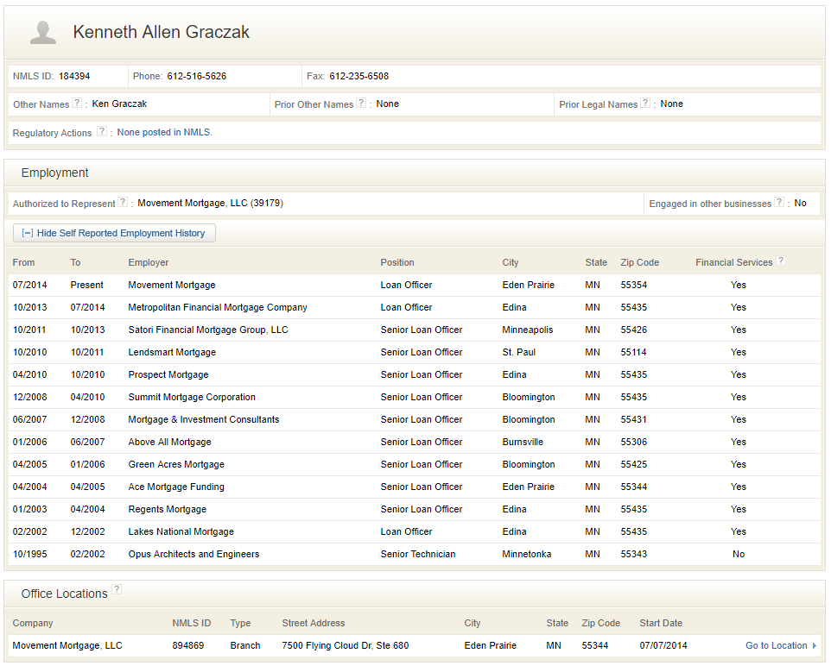This screenshot has height=666, width=831.
Task: Select Prospect Mortgage employer
Action: 168,374
